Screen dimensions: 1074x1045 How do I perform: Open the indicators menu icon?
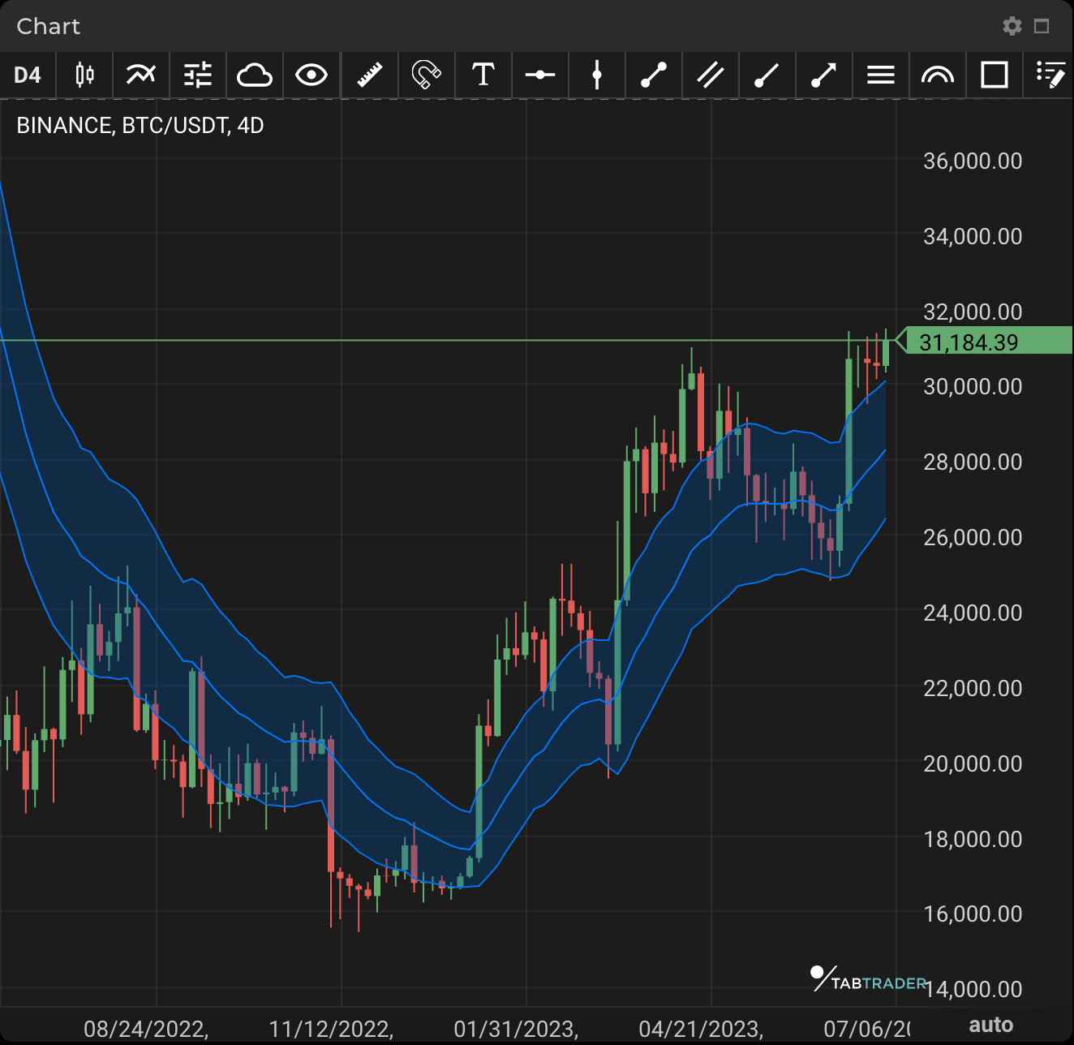[x=141, y=75]
